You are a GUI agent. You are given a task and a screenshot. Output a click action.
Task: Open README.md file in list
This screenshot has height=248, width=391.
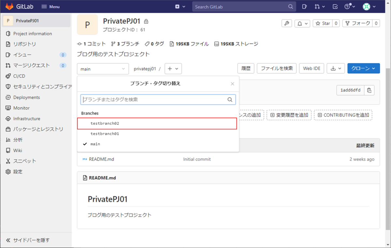pos(101,159)
